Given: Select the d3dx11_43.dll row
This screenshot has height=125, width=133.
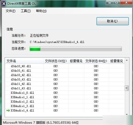Looking at the screenshot, I should coord(65,88).
